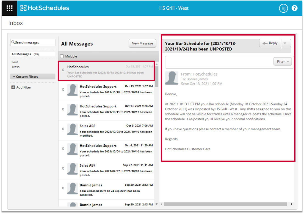Expand the Reply options dropdown arrow

click(x=286, y=43)
